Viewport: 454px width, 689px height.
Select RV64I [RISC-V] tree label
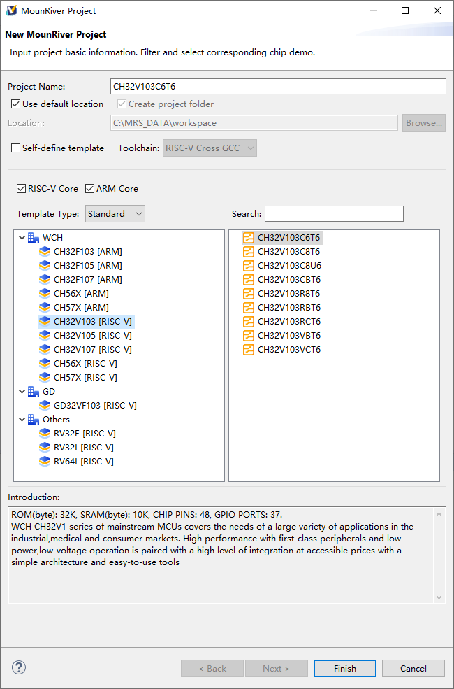[x=83, y=462]
